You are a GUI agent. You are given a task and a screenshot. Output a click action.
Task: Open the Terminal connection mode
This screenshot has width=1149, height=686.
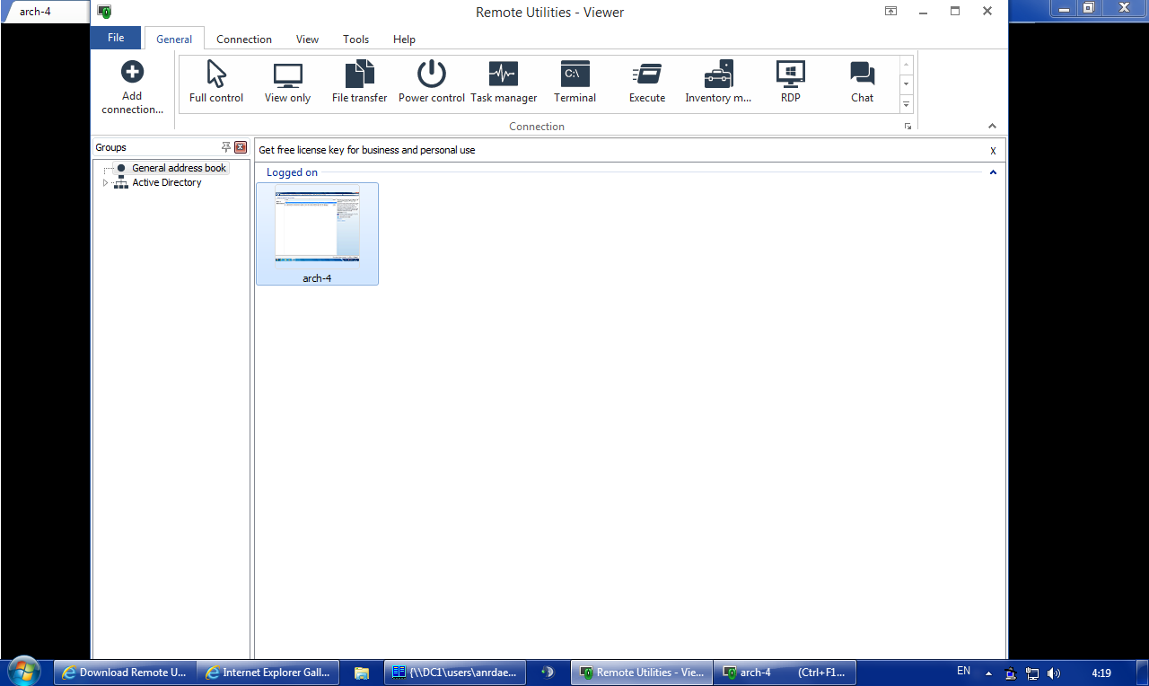click(574, 83)
